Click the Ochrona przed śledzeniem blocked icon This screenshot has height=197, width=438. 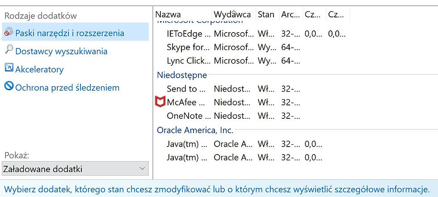click(x=9, y=86)
